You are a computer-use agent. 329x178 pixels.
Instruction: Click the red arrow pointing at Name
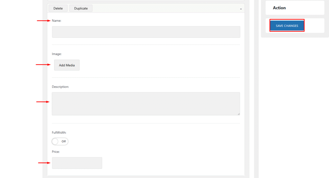(44, 21)
